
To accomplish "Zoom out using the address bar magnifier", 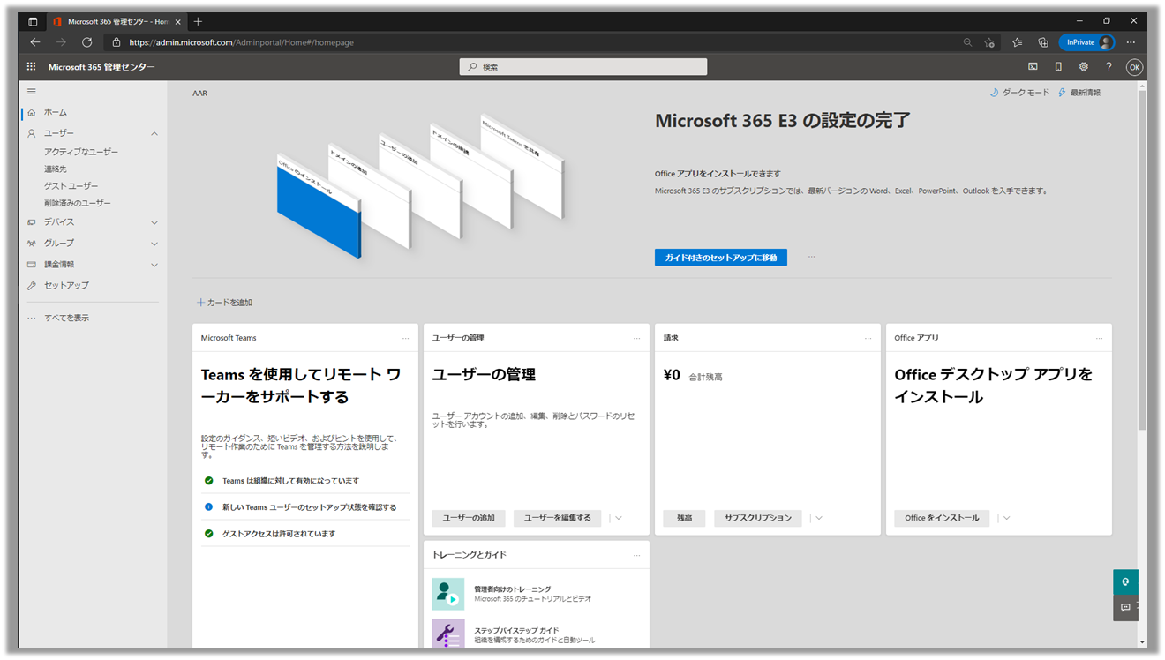I will 967,42.
